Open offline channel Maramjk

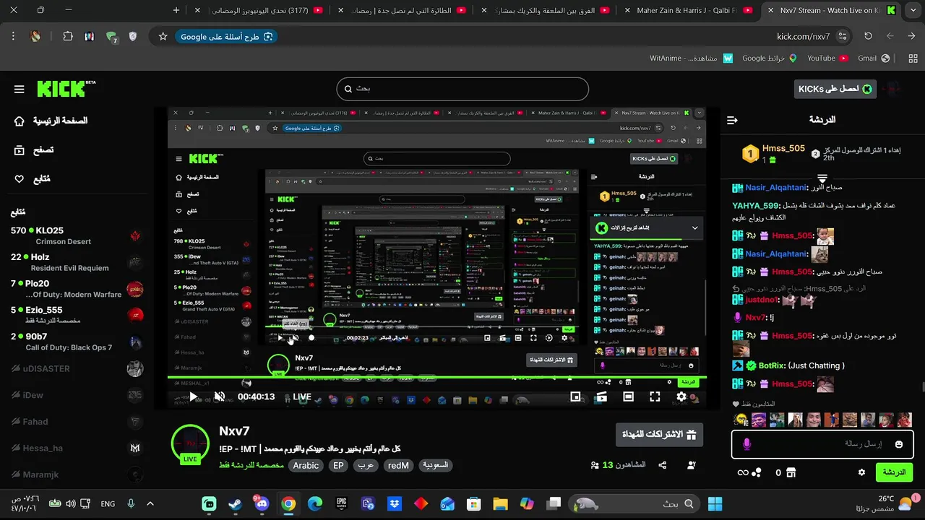(x=77, y=474)
